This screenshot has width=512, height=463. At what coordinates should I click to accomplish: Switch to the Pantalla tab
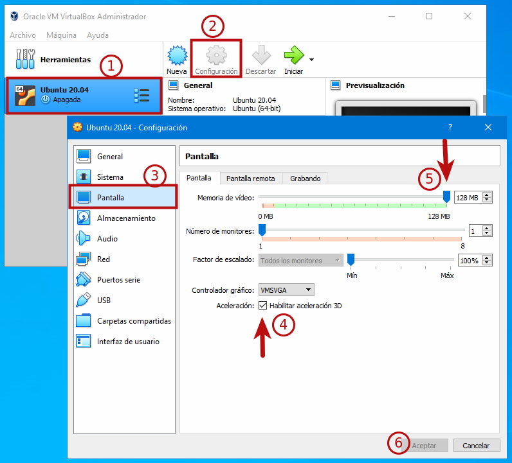(x=199, y=178)
